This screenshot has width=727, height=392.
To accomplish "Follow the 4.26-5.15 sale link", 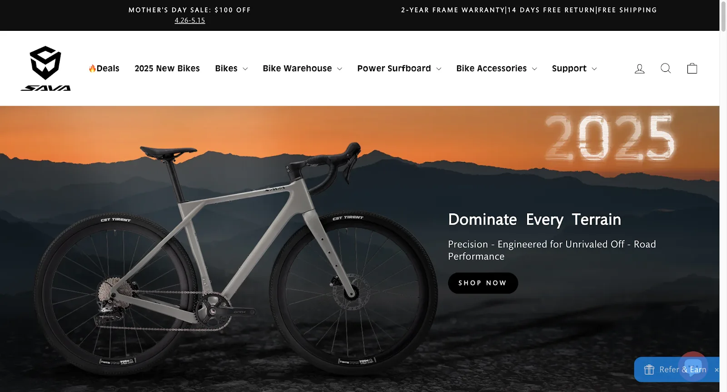I will [190, 20].
